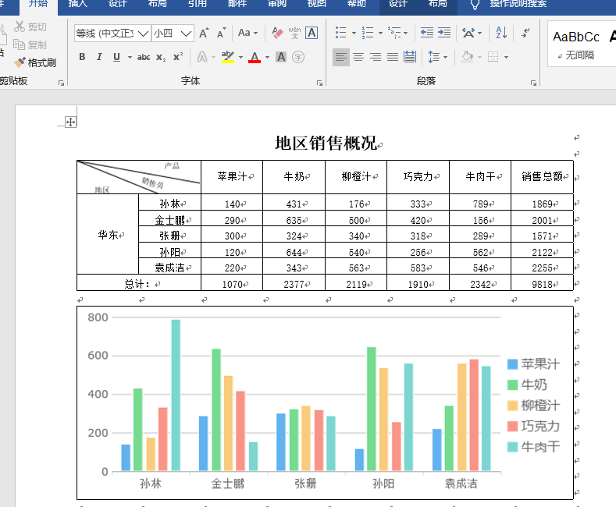Click the 牛肉干 legend entry in chart
Screen dimensions: 616x507
533,447
